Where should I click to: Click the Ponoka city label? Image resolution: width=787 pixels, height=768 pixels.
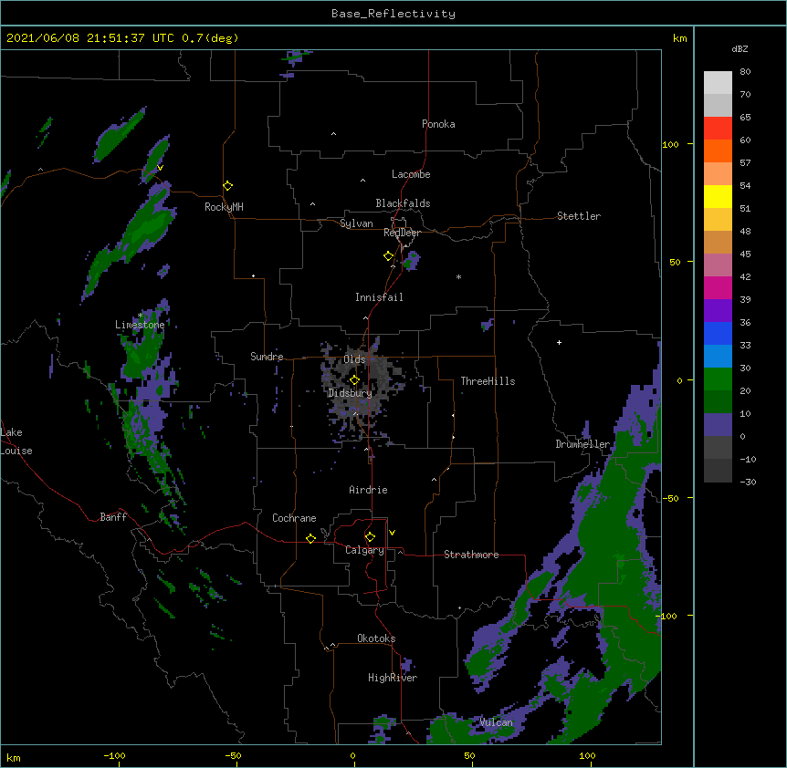[438, 124]
